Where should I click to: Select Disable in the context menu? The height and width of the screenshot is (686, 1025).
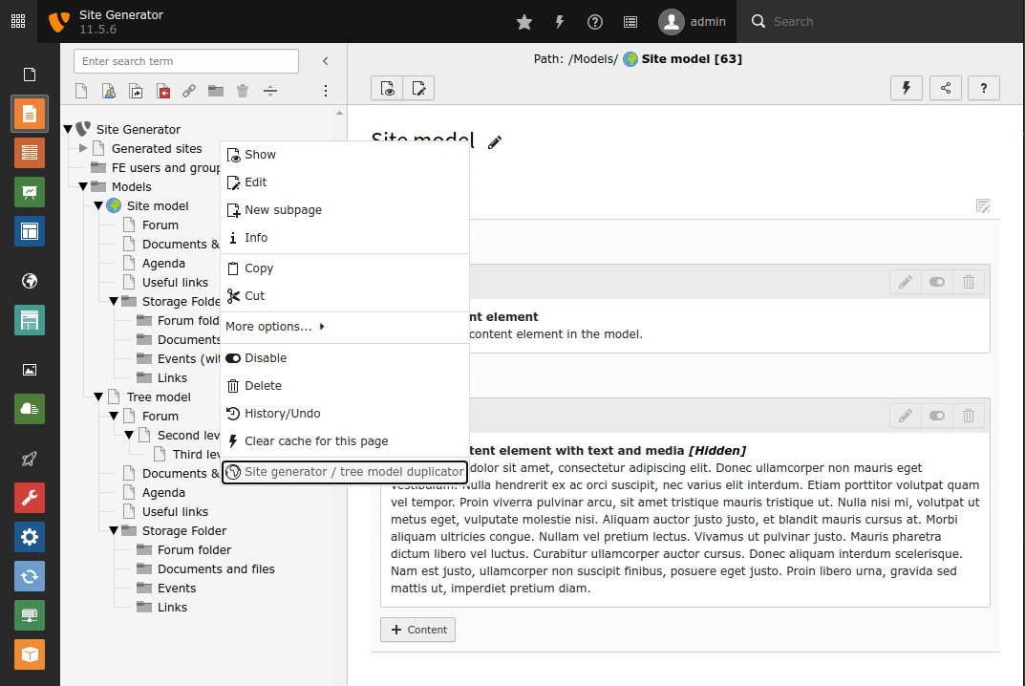coord(265,358)
